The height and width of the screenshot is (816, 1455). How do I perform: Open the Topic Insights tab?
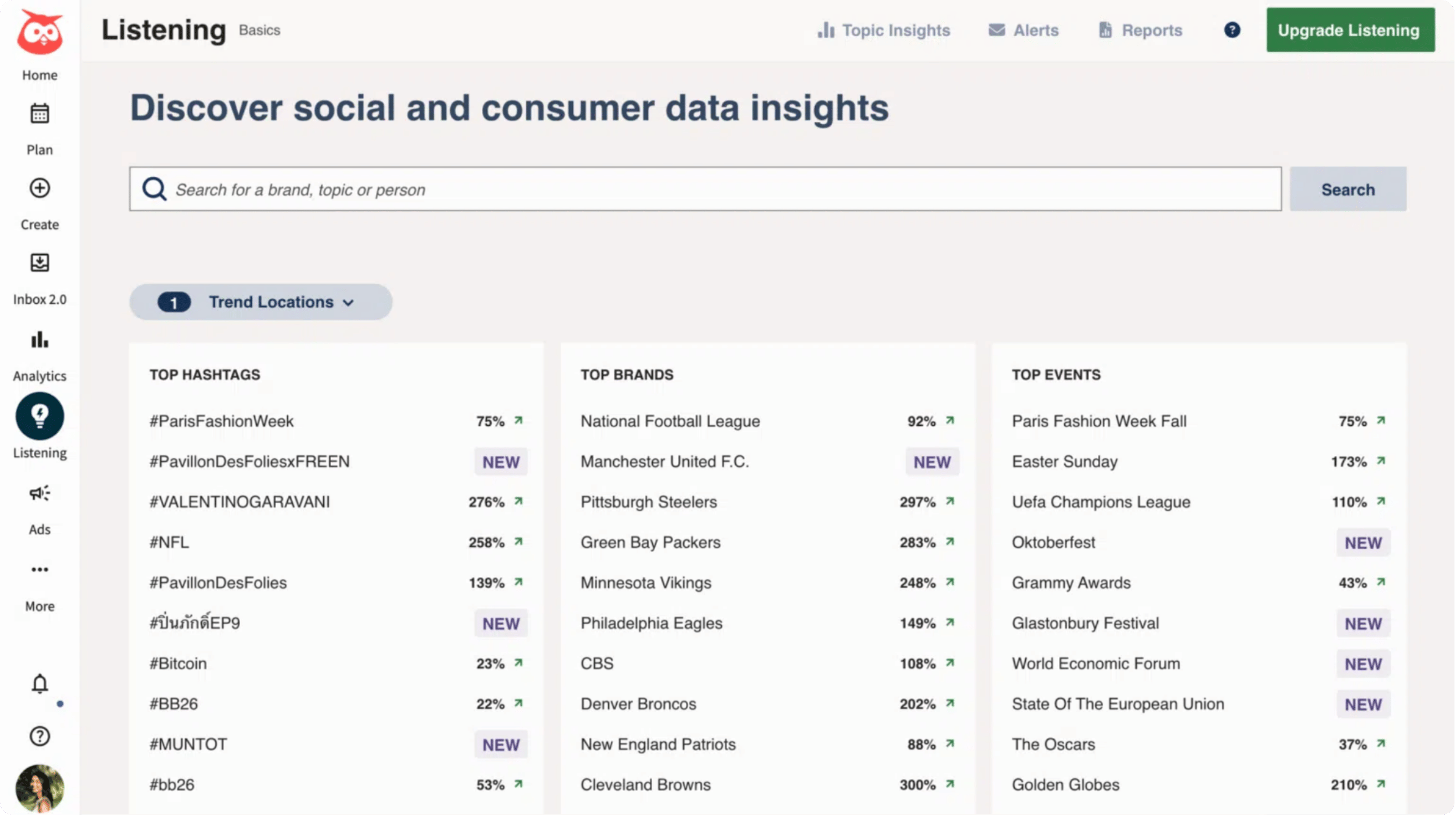pos(884,30)
